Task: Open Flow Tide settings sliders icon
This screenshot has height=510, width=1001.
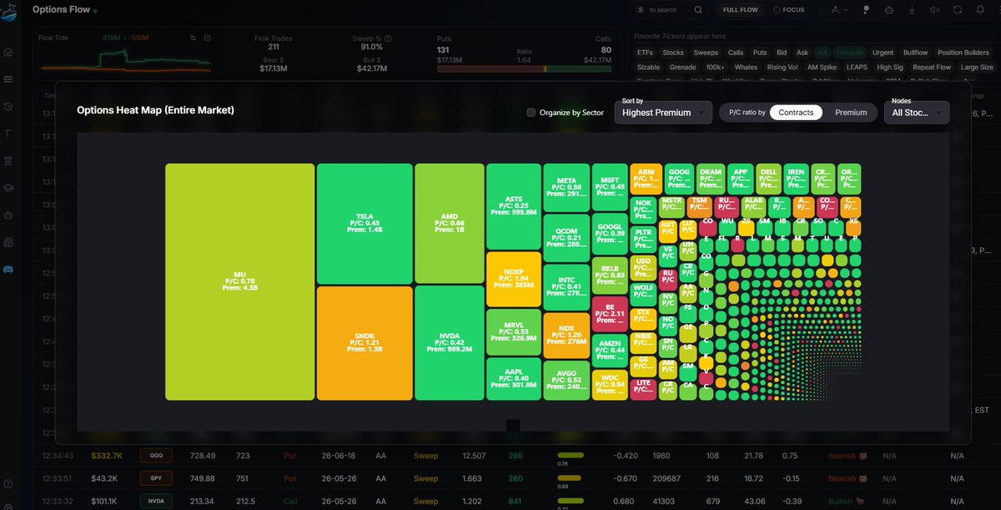Action: pos(193,38)
